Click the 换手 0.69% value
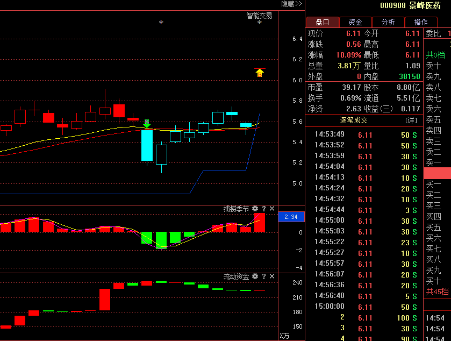 pyautogui.click(x=350, y=98)
